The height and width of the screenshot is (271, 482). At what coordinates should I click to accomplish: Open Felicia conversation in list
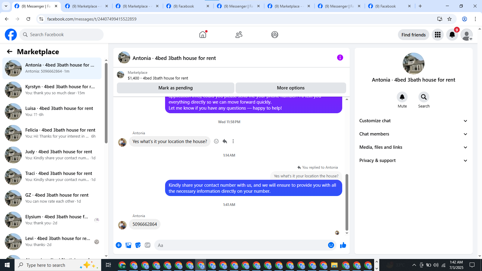pyautogui.click(x=52, y=133)
